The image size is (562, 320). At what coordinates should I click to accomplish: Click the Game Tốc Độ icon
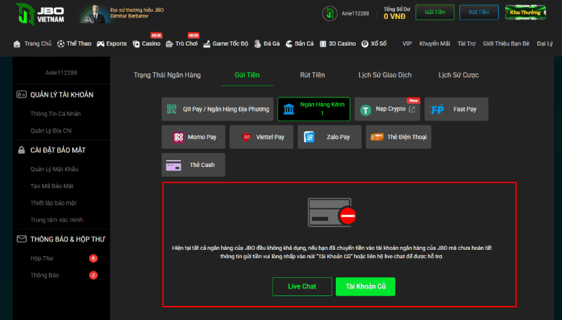point(207,44)
